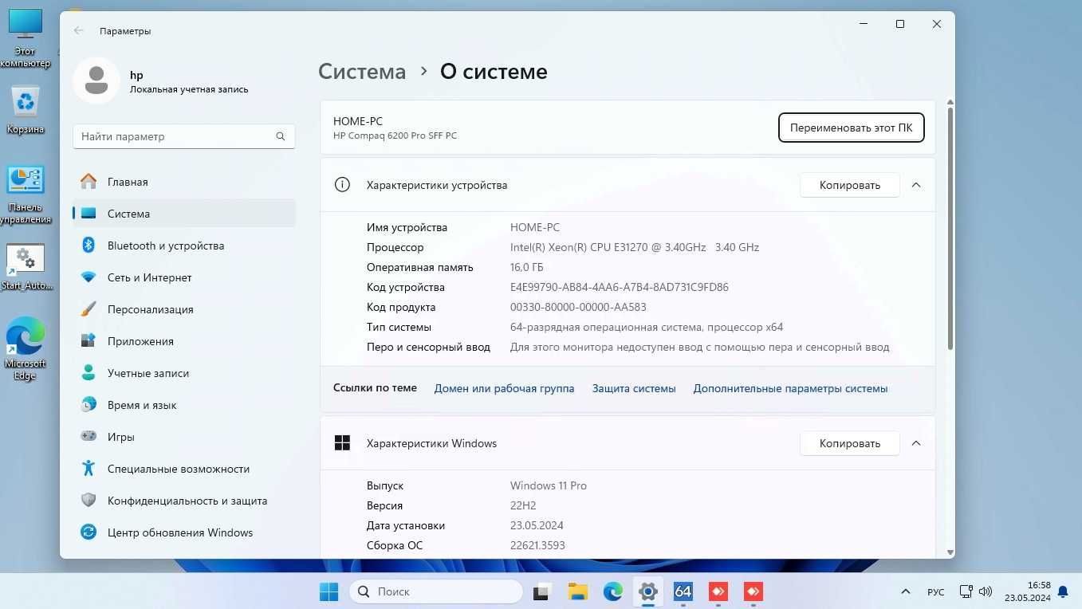
Task: Select edition value Windows 11 Pro
Action: [549, 485]
